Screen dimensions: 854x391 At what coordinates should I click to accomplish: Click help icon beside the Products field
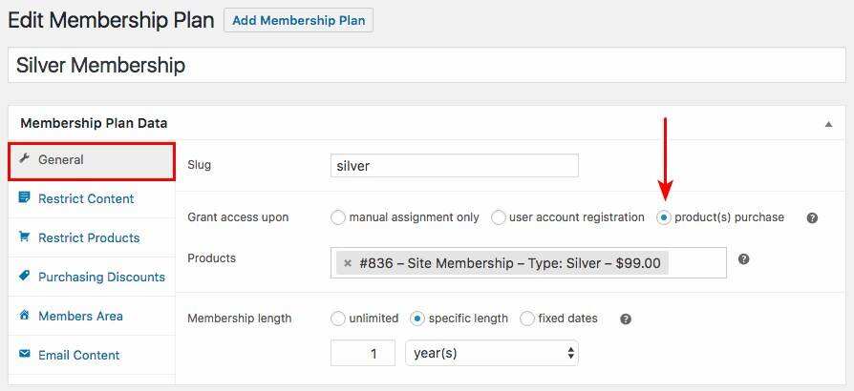(x=743, y=259)
